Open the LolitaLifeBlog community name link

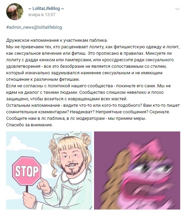[46, 9]
